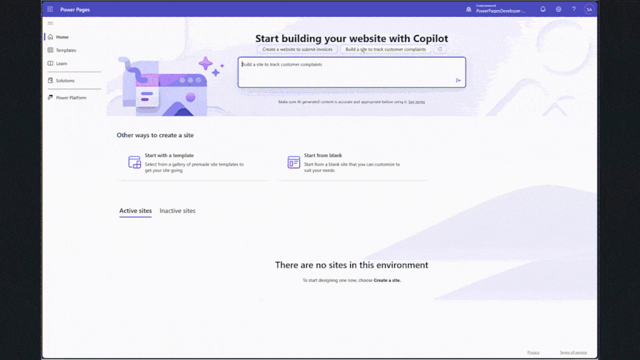Switch to the Inactive sites tab

(x=177, y=211)
